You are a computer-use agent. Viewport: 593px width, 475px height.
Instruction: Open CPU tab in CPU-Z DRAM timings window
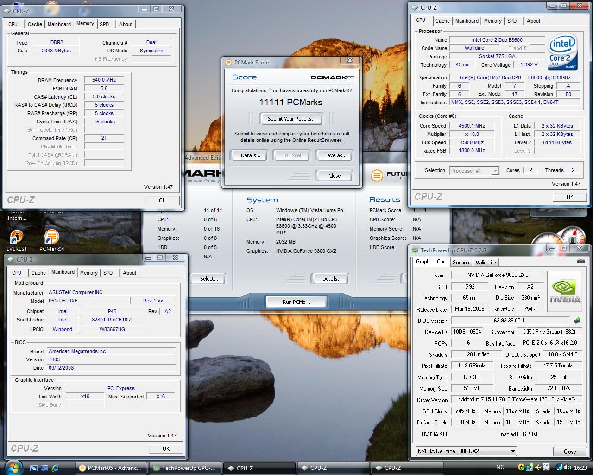[x=13, y=24]
